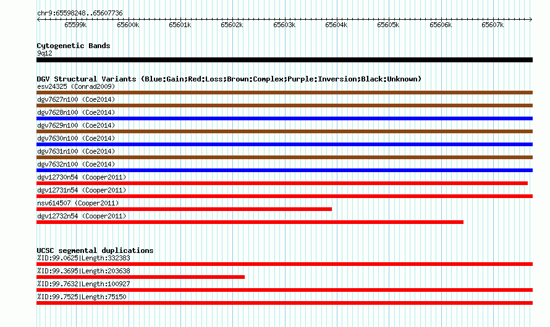The width and height of the screenshot is (550, 327).
Task: Open the dgv7632n100 (Coe2014) label
Action: tap(76, 164)
